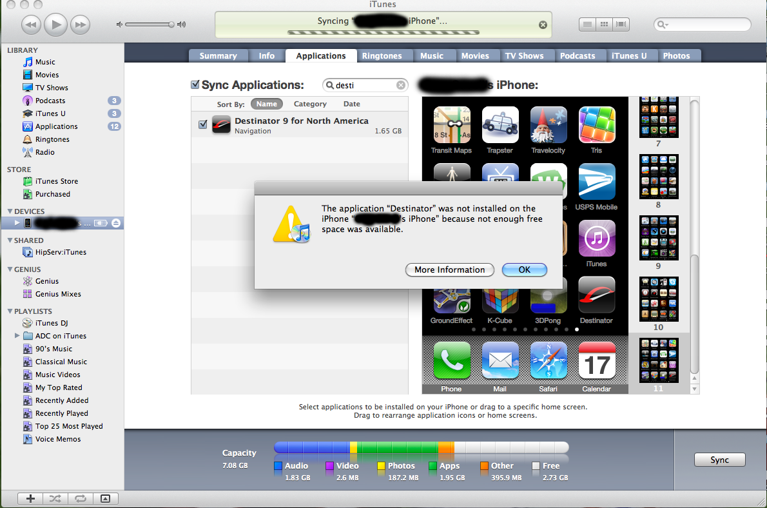This screenshot has width=767, height=508.
Task: Open TV Shows in the Library sidebar
Action: tap(52, 88)
